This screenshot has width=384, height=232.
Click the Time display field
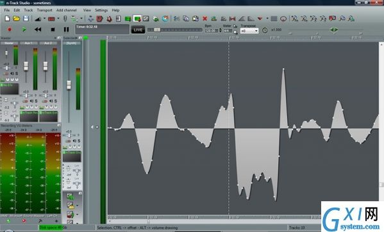click(x=103, y=29)
